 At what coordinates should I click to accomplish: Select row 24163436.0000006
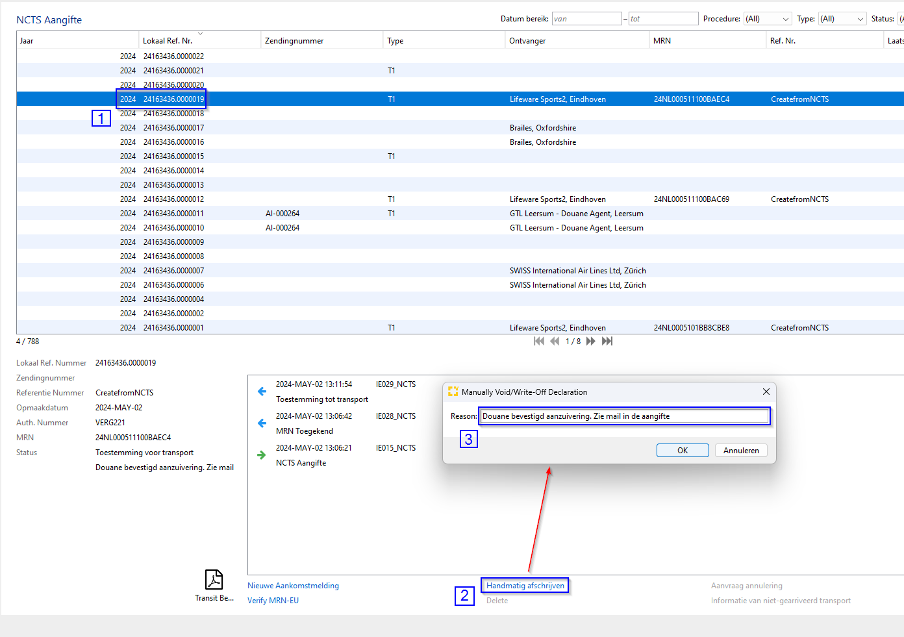[x=460, y=285]
